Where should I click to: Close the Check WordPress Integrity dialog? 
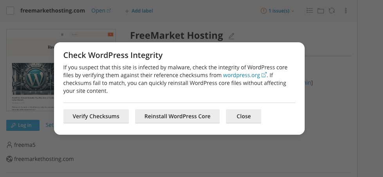coord(244,116)
